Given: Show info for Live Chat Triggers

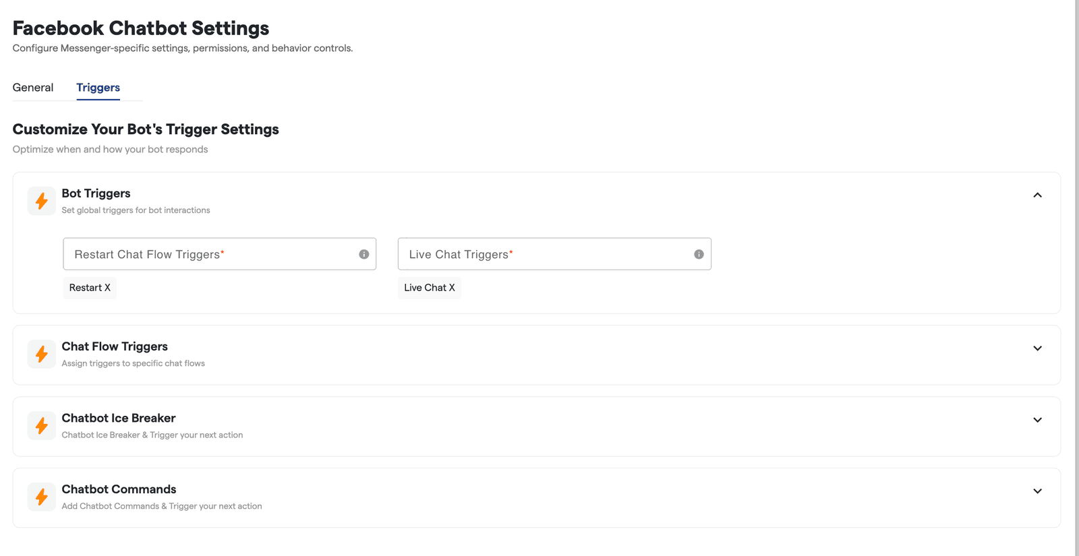Looking at the screenshot, I should (x=699, y=254).
